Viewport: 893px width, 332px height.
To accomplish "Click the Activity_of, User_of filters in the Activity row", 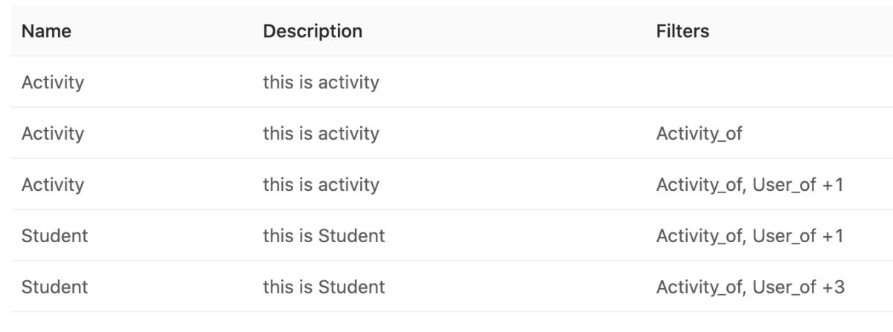I will coord(735,185).
